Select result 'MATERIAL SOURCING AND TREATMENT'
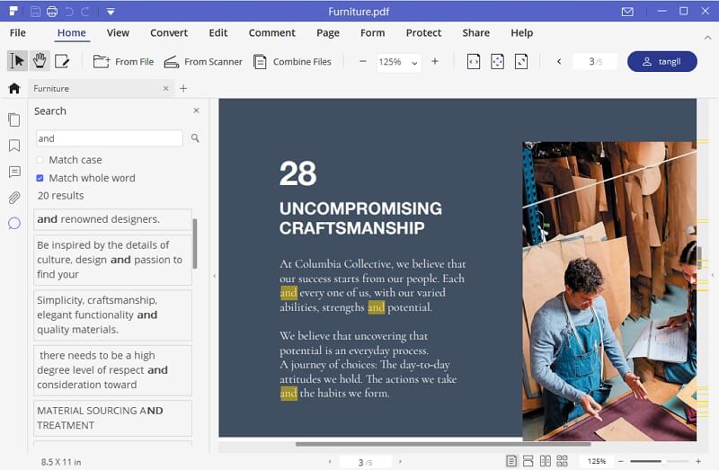 pyautogui.click(x=112, y=418)
